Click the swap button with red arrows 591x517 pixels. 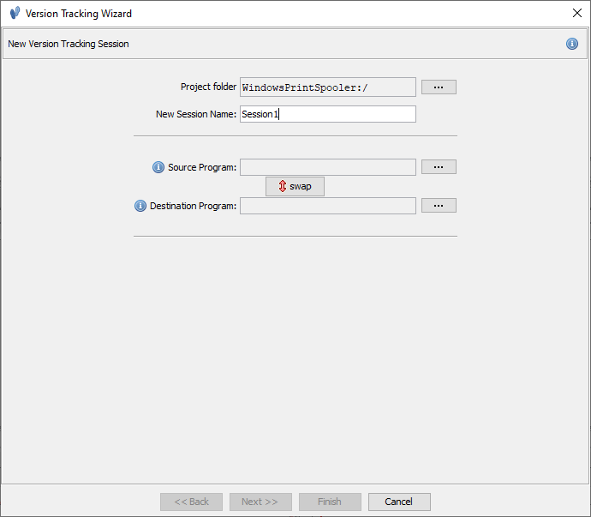(x=295, y=186)
